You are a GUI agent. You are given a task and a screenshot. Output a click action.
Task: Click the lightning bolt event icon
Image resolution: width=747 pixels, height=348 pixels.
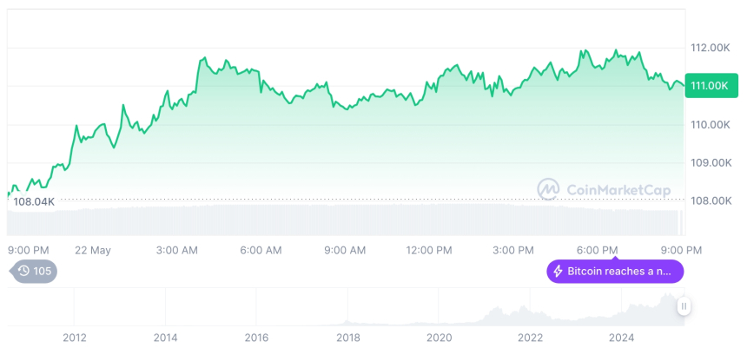point(558,272)
